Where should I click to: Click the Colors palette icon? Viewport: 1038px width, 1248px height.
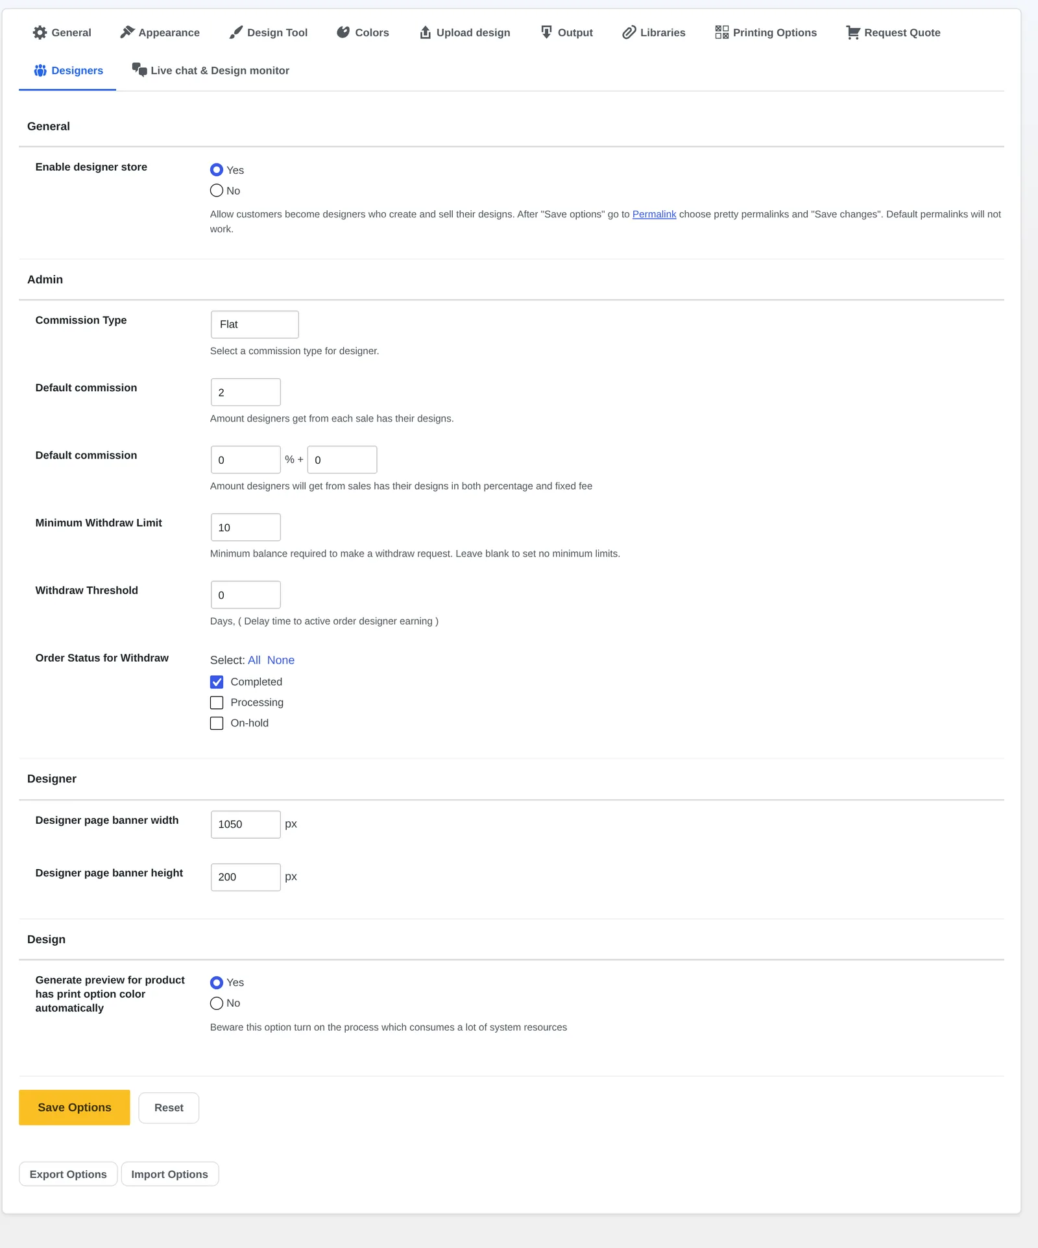click(343, 32)
